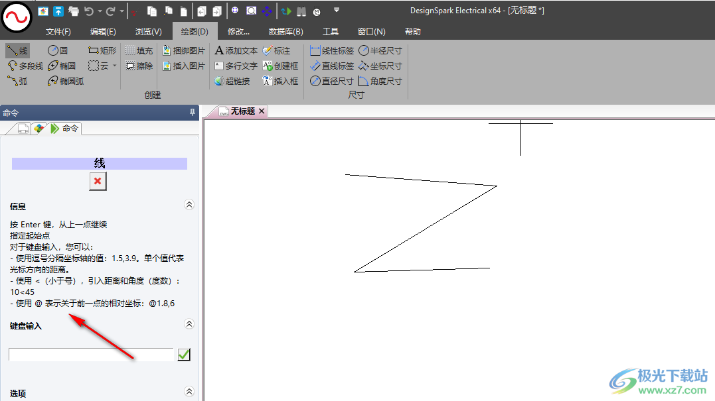Open the DesignSpark application logo menu

17,17
